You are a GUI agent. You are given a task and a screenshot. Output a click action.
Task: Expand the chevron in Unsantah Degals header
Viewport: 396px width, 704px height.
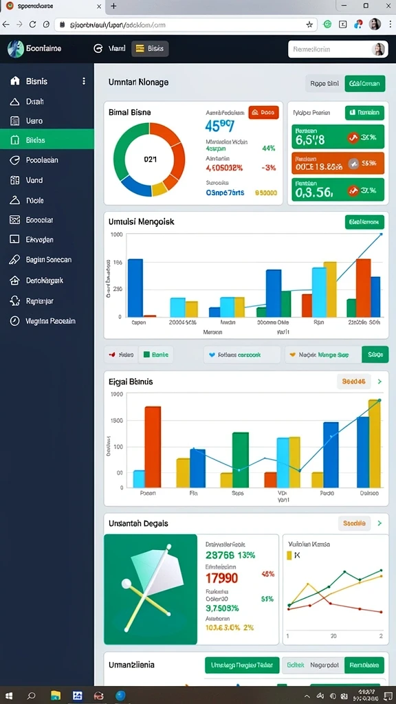(379, 523)
